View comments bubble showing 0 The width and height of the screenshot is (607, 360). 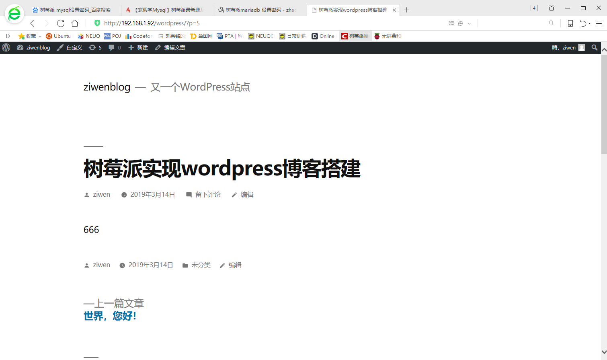[115, 47]
